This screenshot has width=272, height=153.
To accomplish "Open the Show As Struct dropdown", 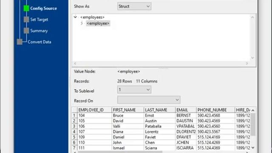I will click(134, 6).
